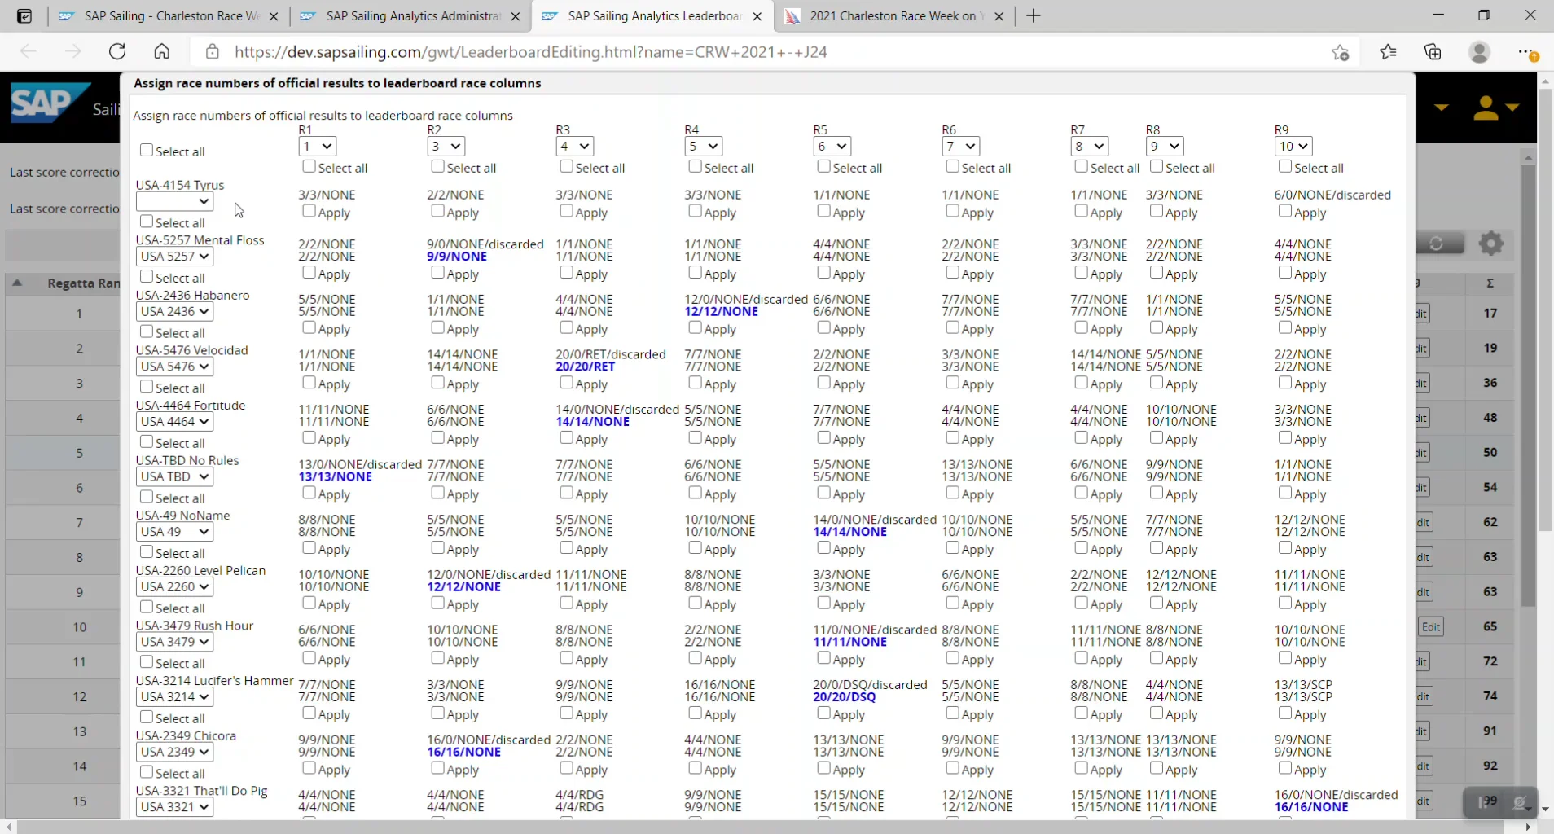The image size is (1554, 834).
Task: Enable the Select all checkbox under column R1
Action: click(309, 166)
